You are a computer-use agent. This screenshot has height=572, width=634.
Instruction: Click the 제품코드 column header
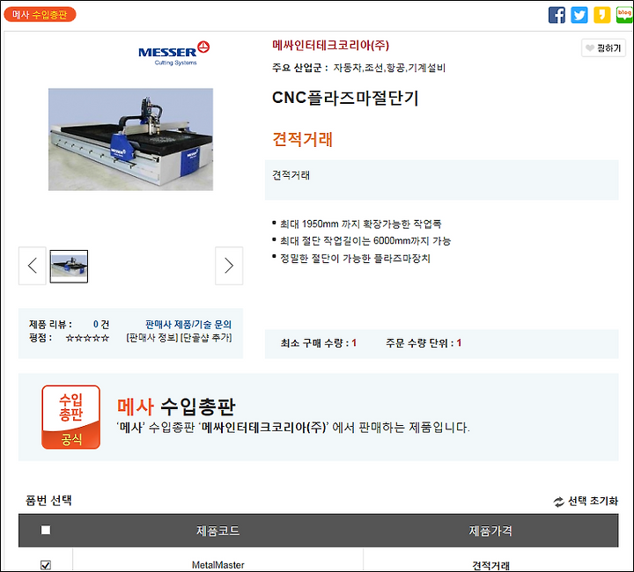pyautogui.click(x=218, y=531)
